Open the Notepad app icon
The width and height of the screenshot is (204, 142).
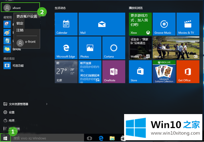pyautogui.click(x=7, y=41)
